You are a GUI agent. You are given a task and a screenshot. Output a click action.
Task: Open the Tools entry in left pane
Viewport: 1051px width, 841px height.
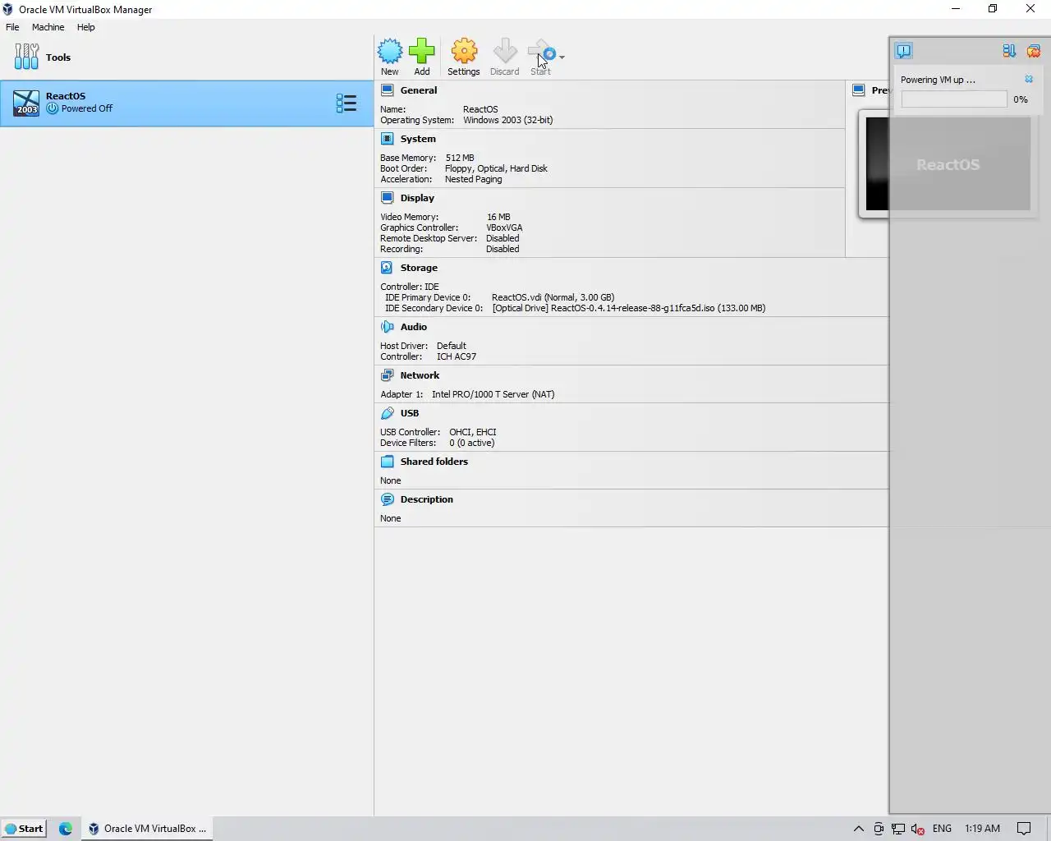186,57
